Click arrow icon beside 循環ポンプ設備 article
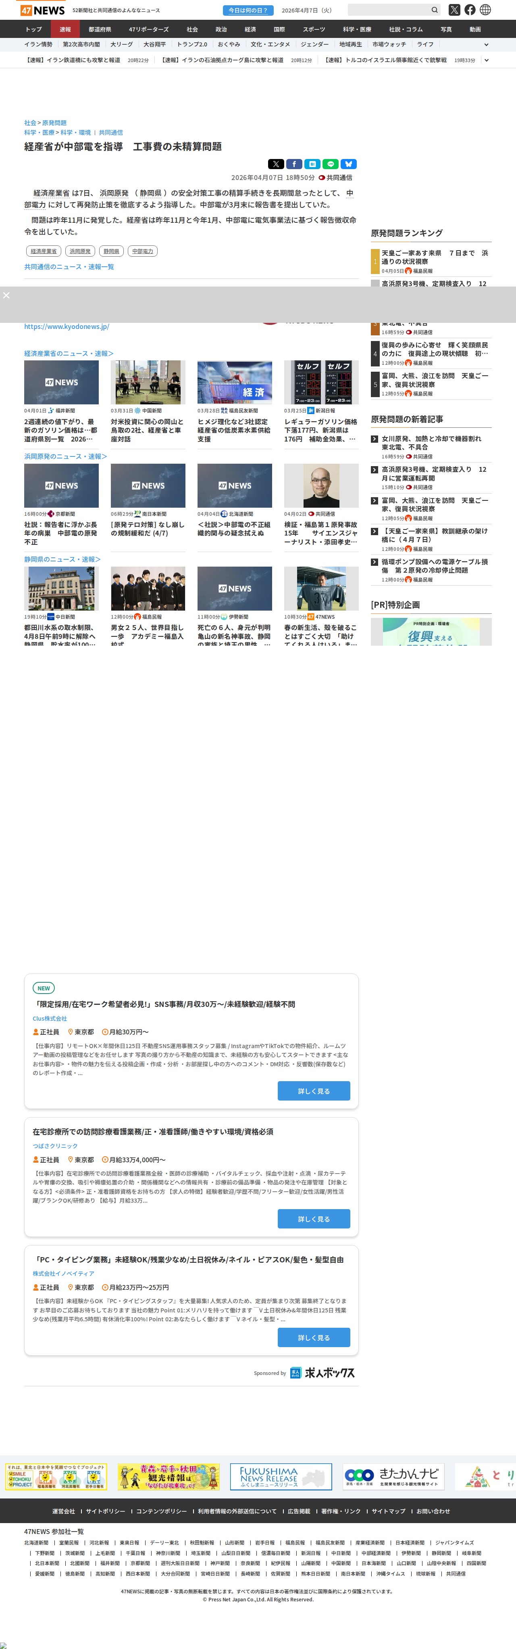The height and width of the screenshot is (1649, 516). coord(375,562)
